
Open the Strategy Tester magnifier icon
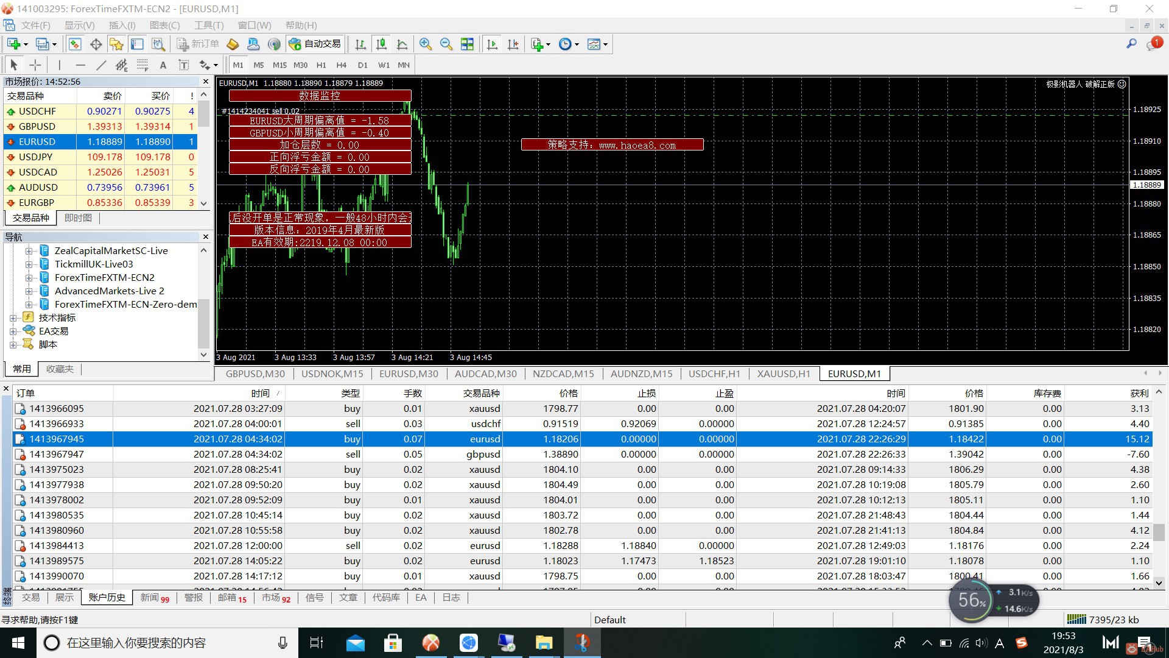(158, 44)
